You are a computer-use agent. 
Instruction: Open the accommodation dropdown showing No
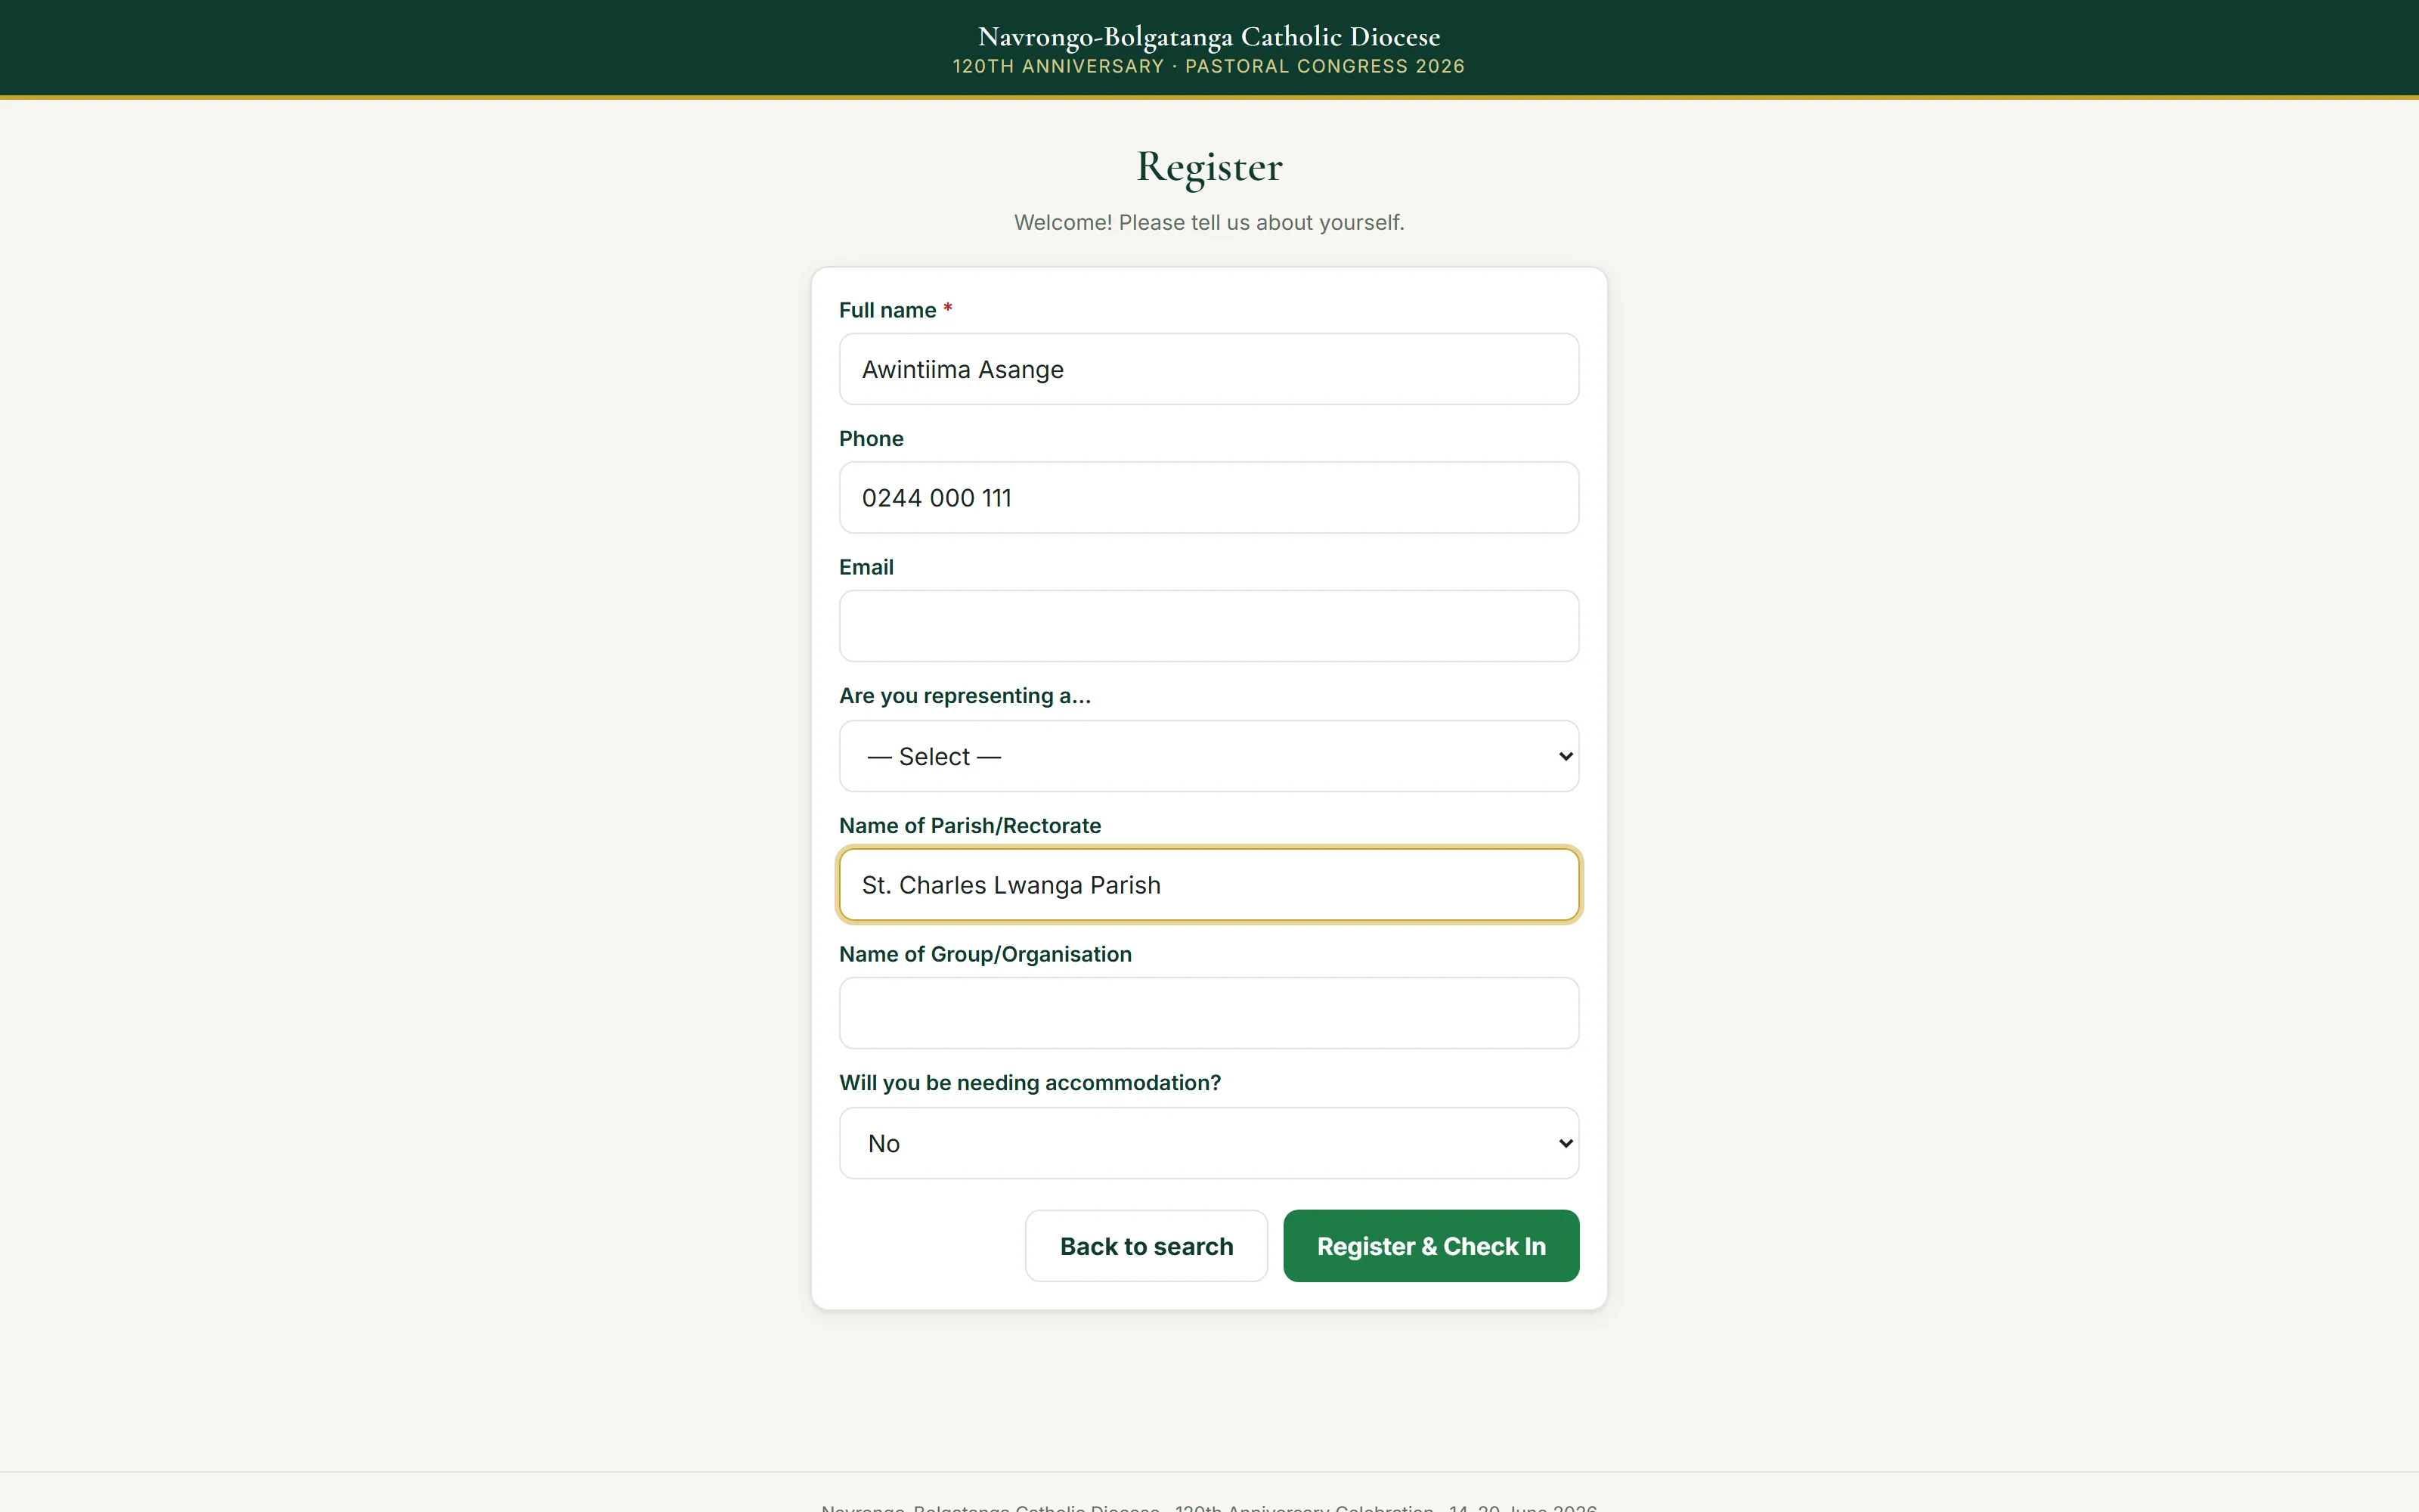(x=1209, y=1143)
